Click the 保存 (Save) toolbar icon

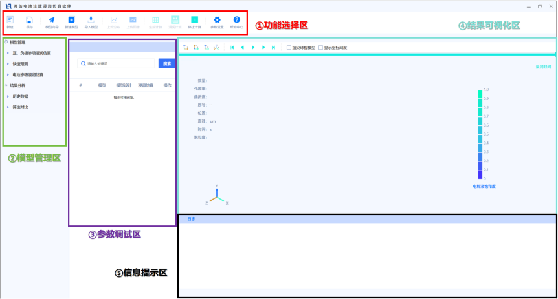point(29,21)
